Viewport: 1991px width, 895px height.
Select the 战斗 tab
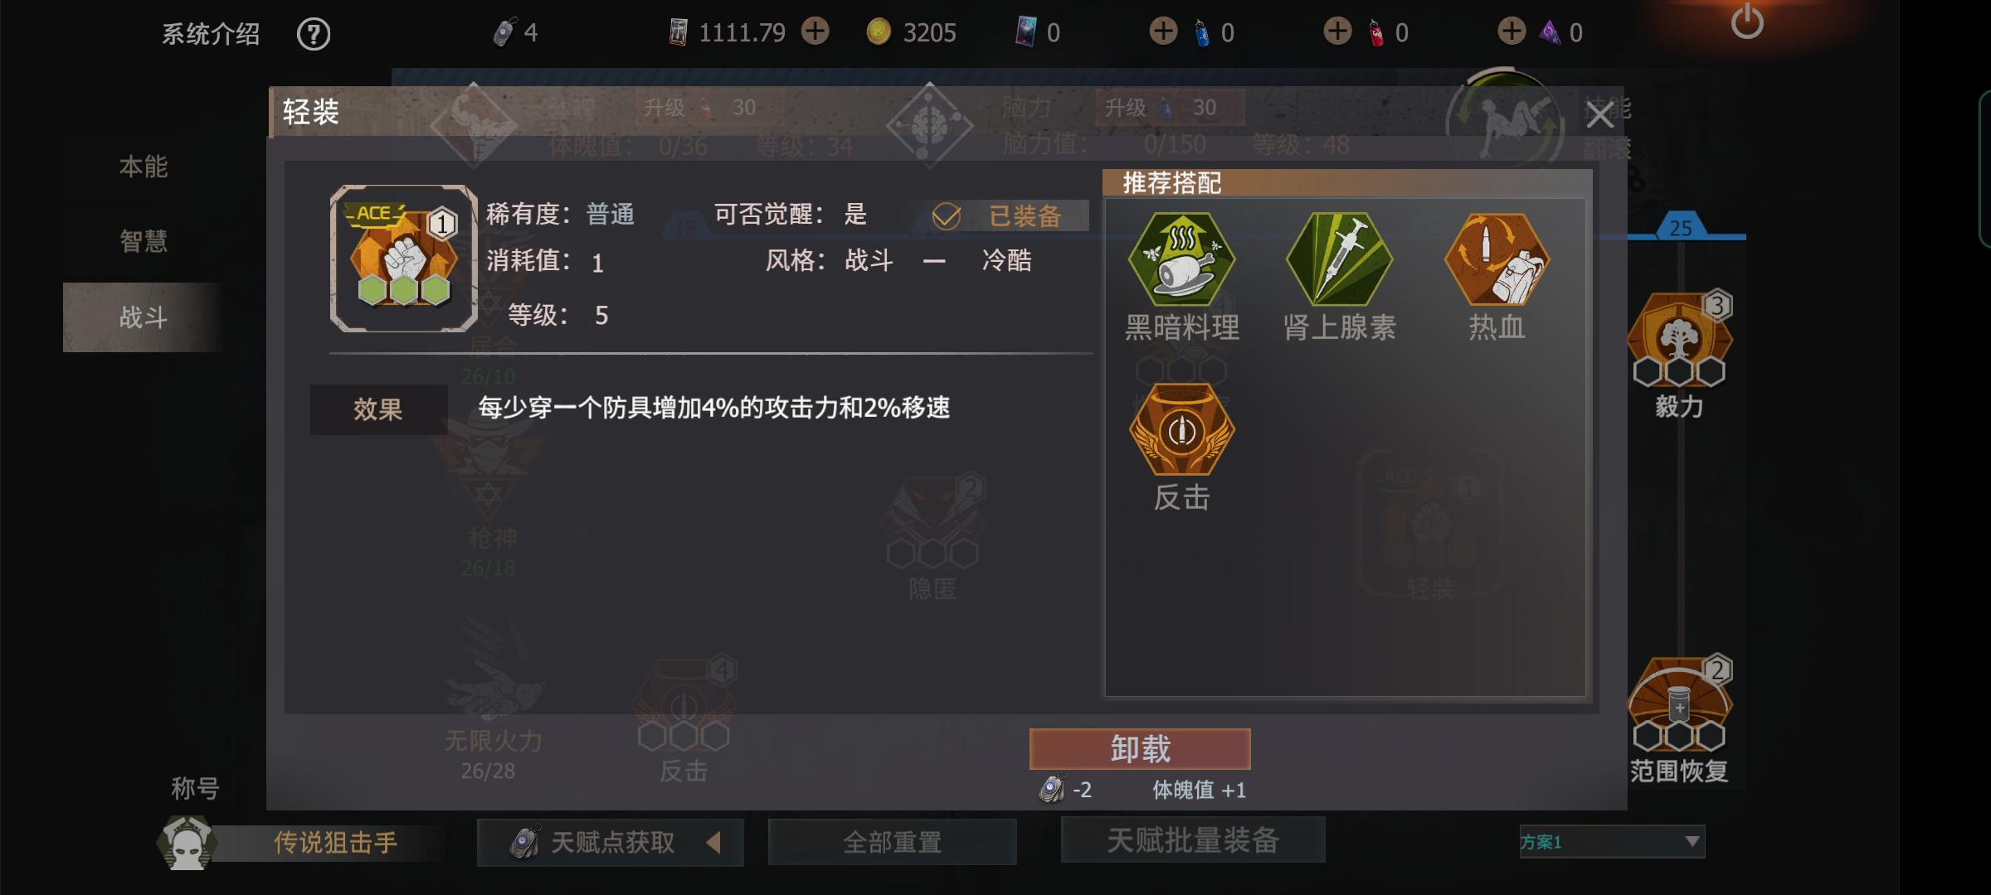pyautogui.click(x=143, y=317)
